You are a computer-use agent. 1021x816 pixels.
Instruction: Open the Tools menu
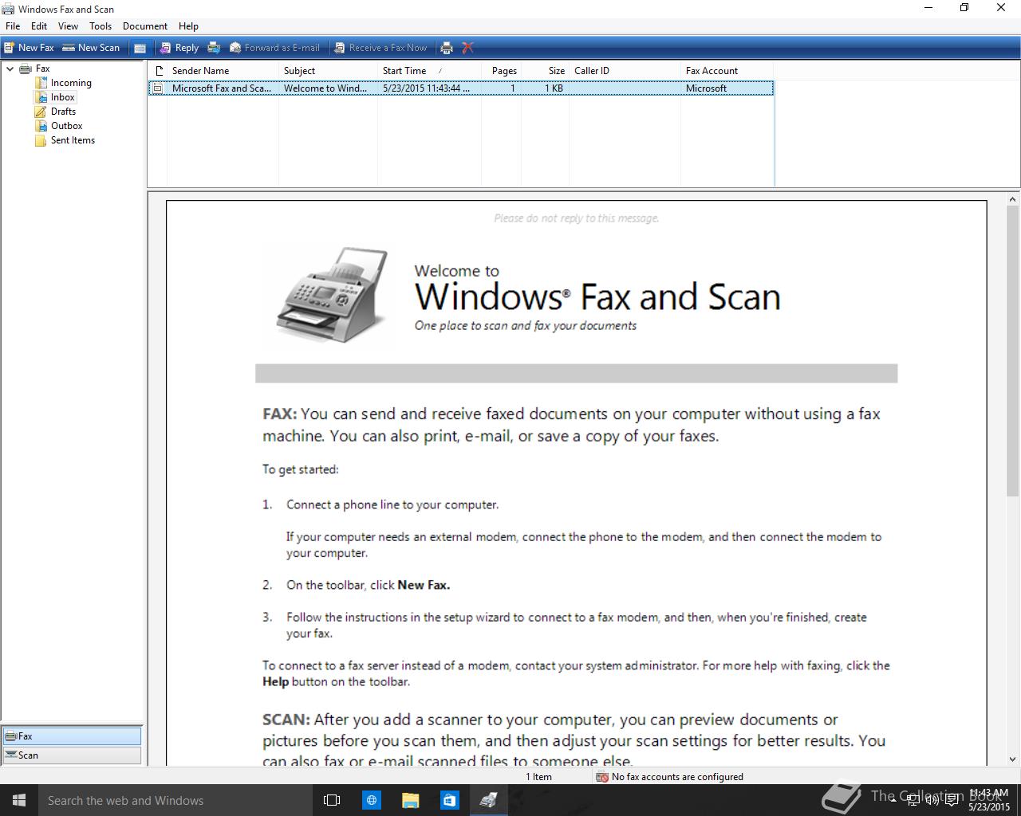(x=101, y=26)
